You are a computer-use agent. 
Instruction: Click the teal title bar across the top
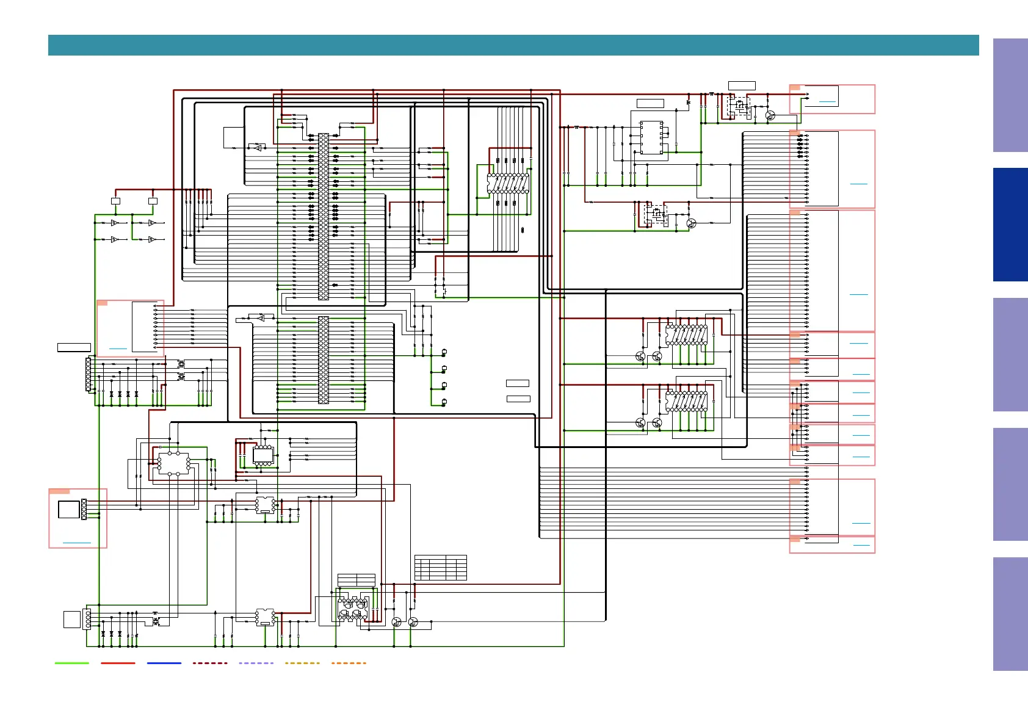(x=513, y=45)
